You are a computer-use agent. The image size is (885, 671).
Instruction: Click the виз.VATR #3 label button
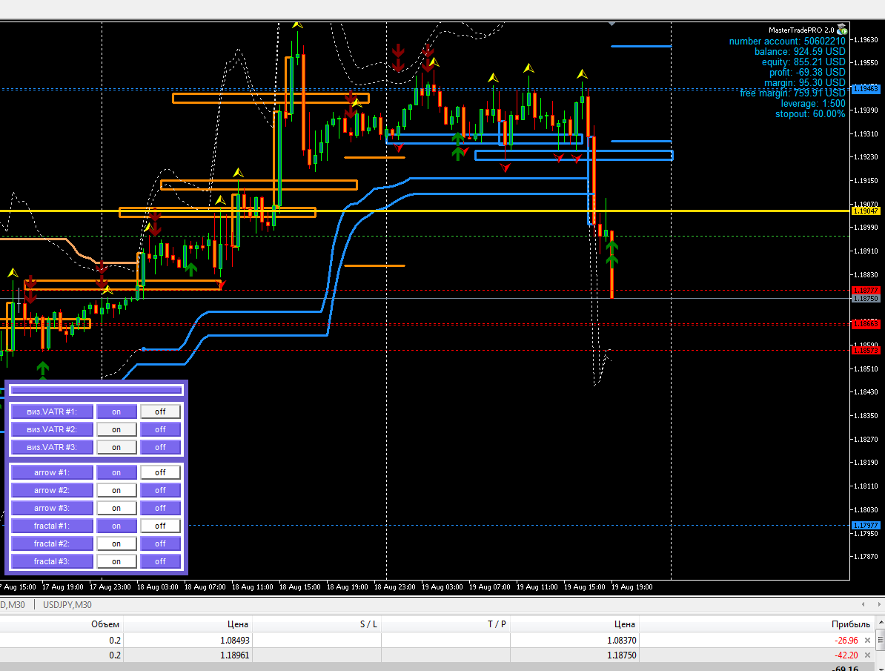[x=52, y=447]
